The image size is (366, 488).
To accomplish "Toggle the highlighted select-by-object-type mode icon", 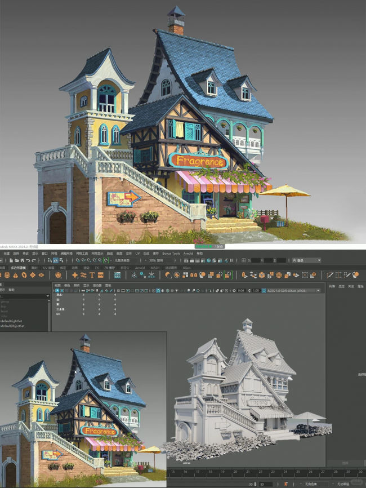I will (x=55, y=260).
